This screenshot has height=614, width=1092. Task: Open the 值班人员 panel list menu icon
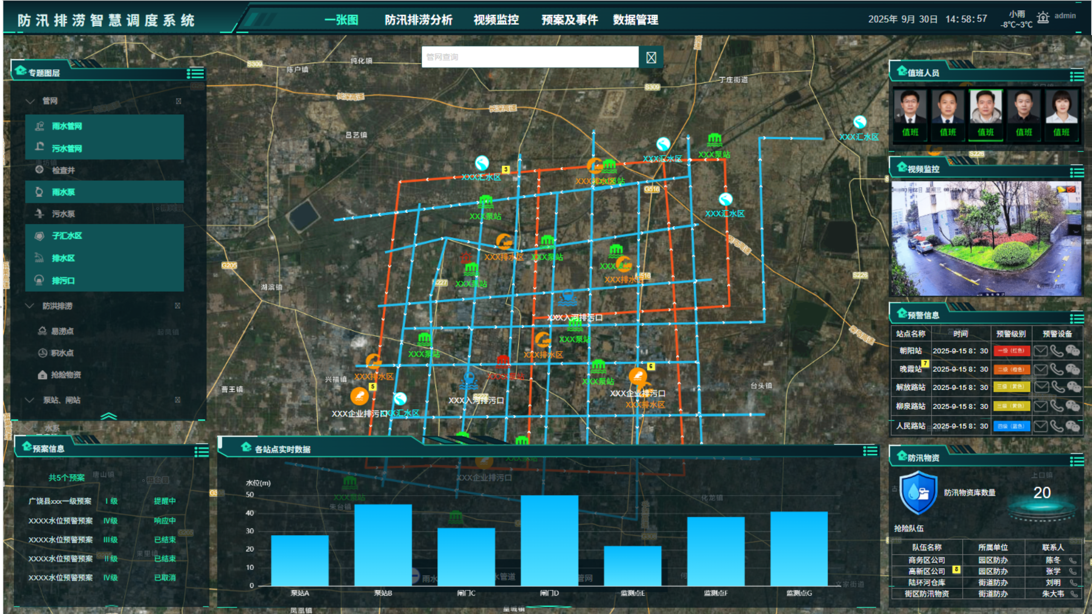coord(1076,76)
